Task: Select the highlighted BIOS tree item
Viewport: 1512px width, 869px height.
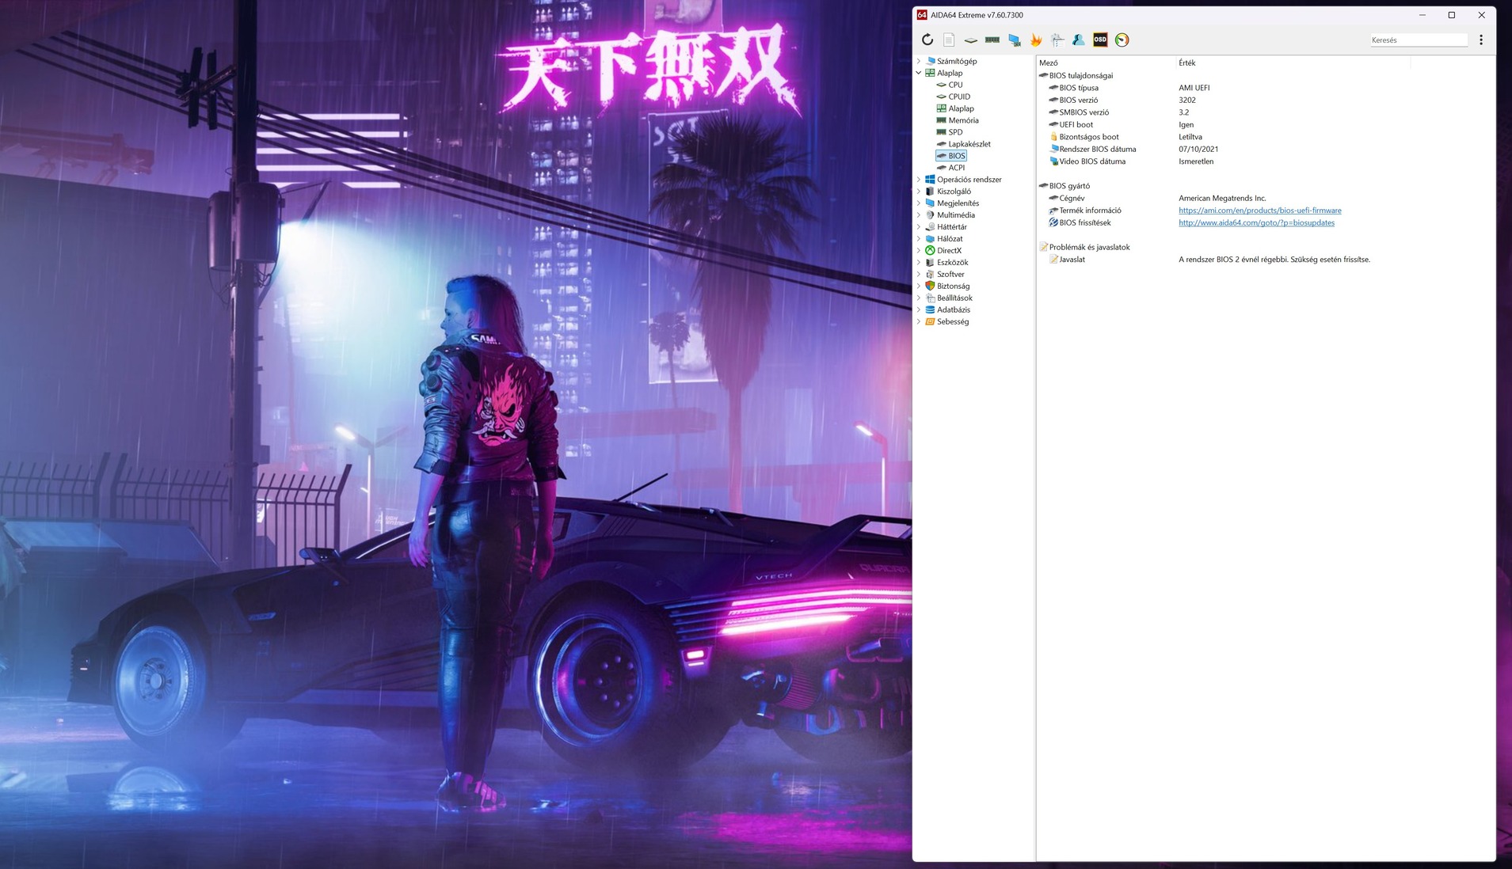Action: pos(957,156)
